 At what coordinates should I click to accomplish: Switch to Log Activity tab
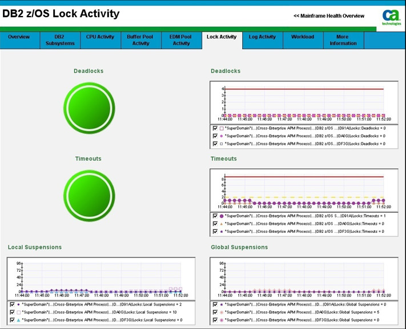(262, 40)
